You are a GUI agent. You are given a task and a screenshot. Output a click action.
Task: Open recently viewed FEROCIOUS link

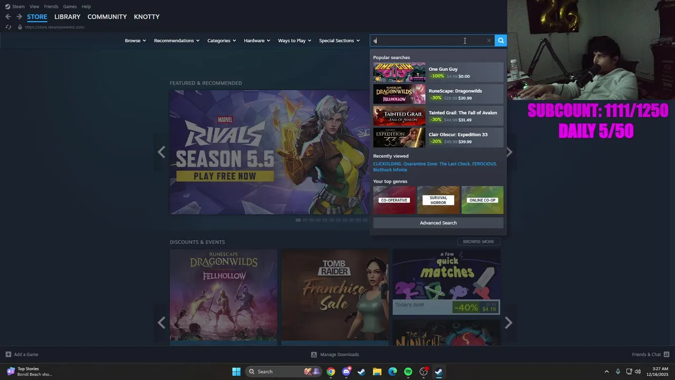click(484, 164)
